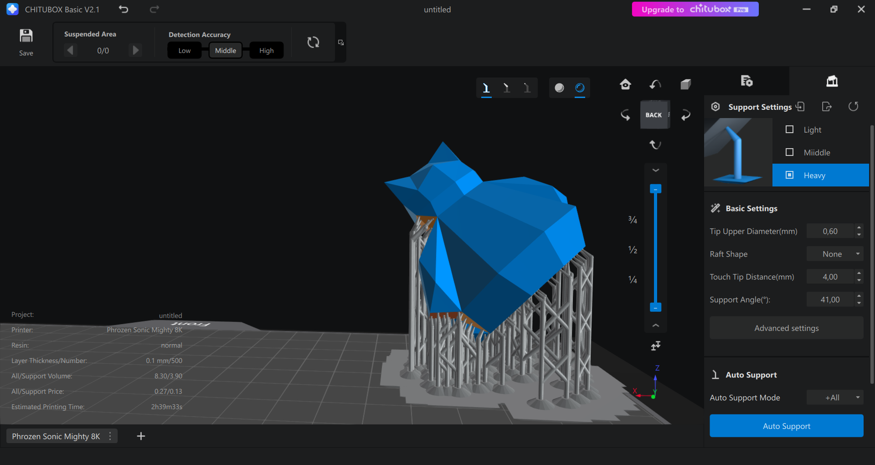Rotate view left with the left curved arrow

(625, 115)
